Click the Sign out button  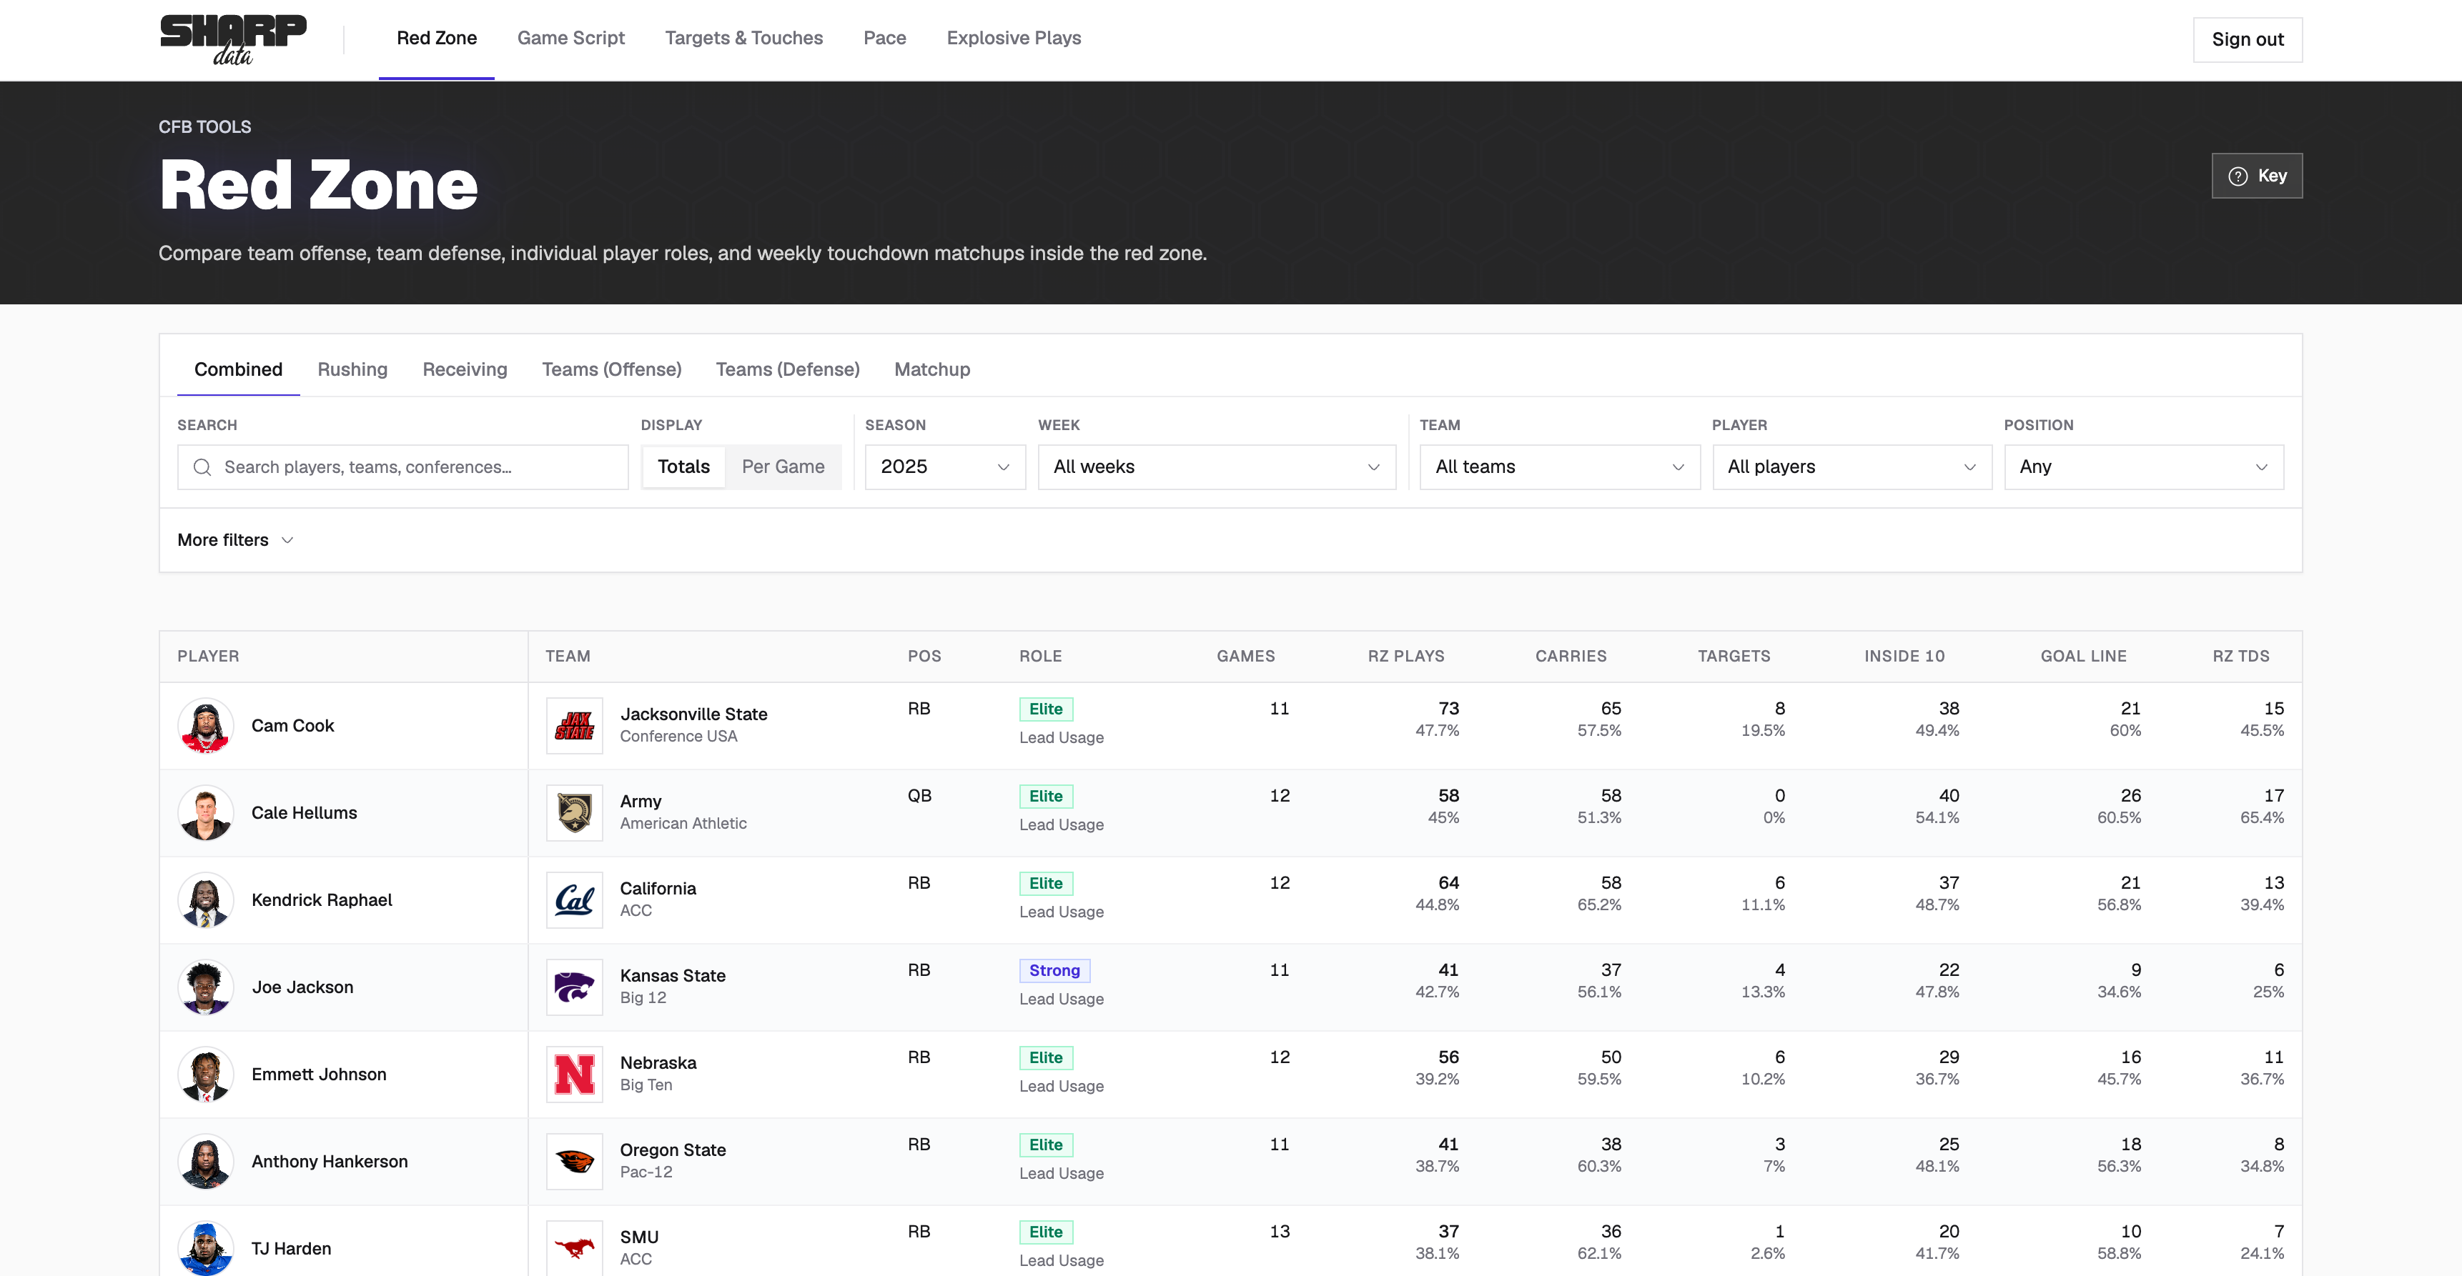[x=2247, y=40]
